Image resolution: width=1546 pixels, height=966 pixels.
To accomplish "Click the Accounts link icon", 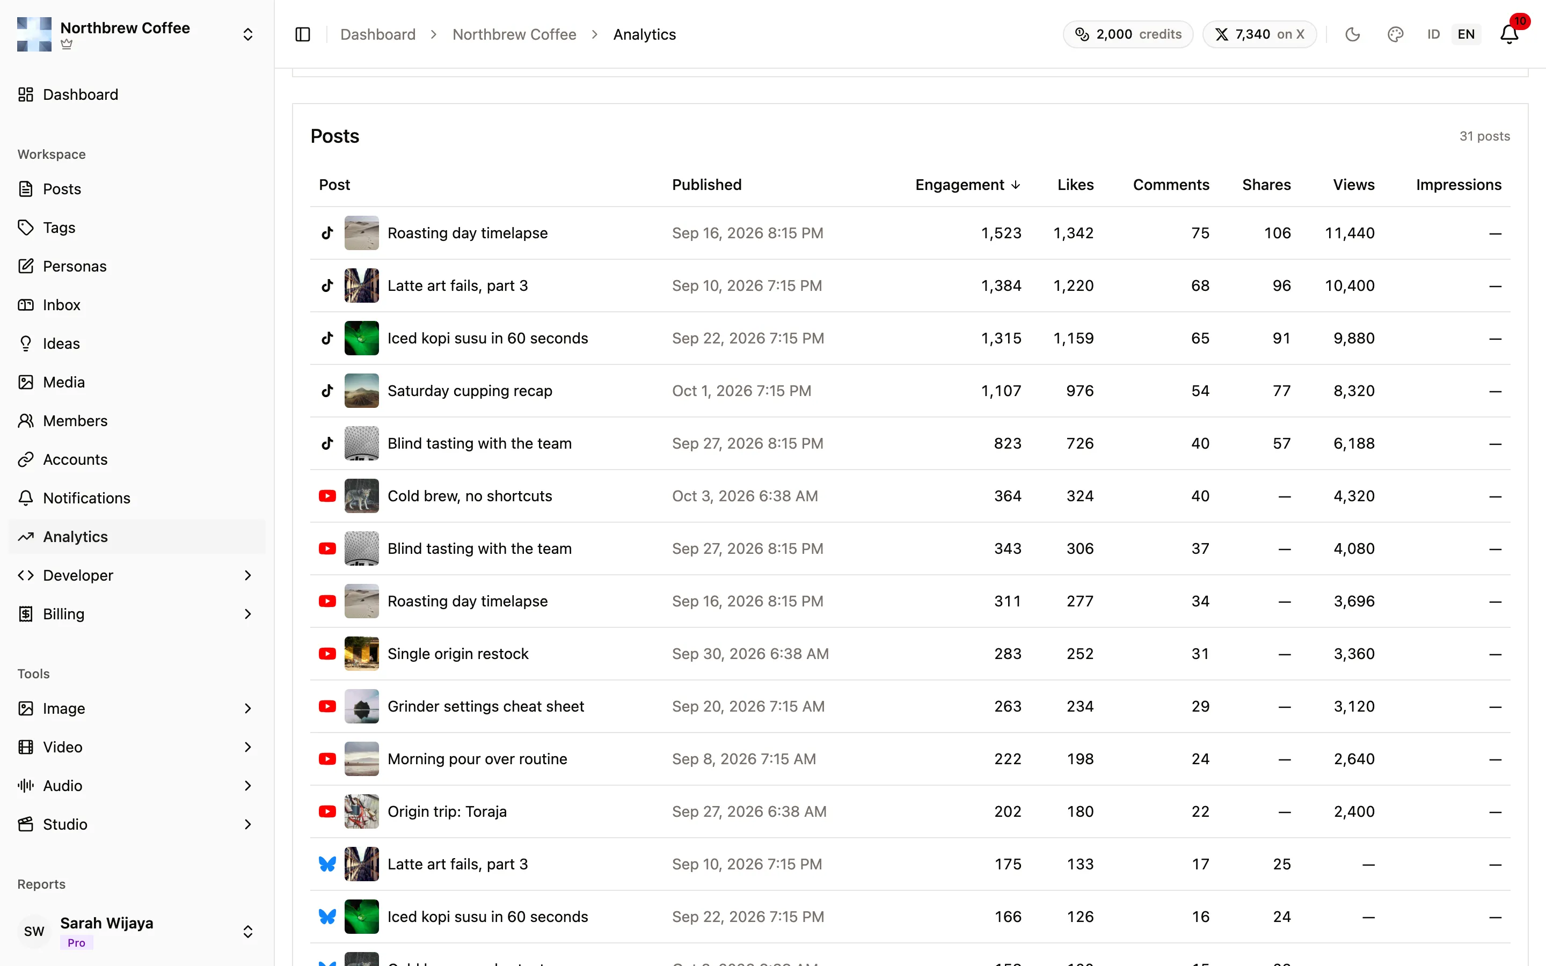I will coord(26,459).
